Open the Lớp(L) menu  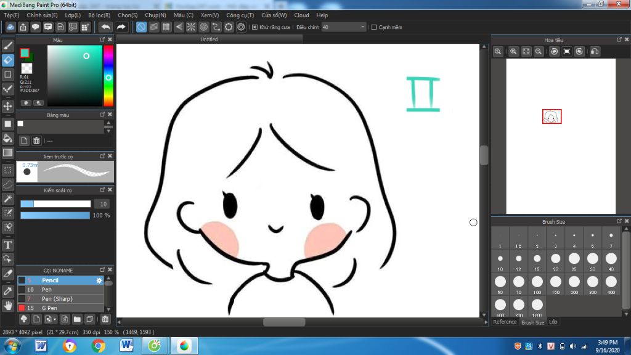pos(73,15)
